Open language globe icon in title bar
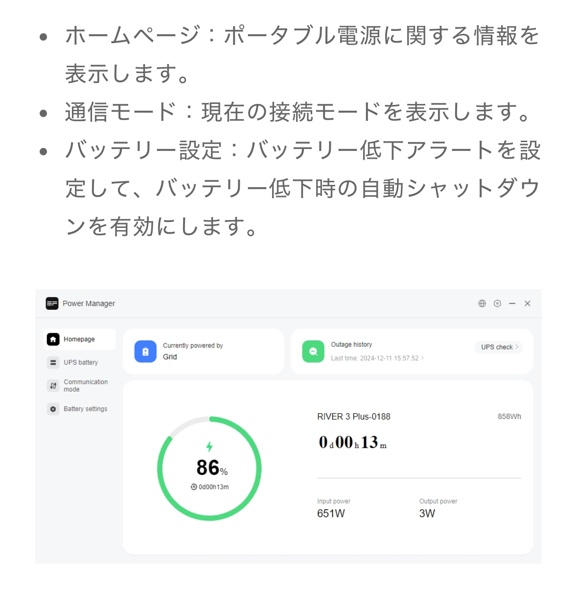Screen dimensions: 577x595 482,303
